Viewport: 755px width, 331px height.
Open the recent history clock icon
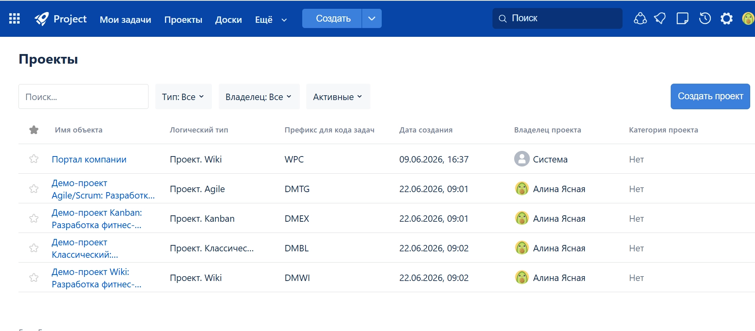pos(705,18)
